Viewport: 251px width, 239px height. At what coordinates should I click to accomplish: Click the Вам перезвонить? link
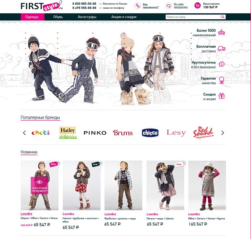click(x=151, y=6)
